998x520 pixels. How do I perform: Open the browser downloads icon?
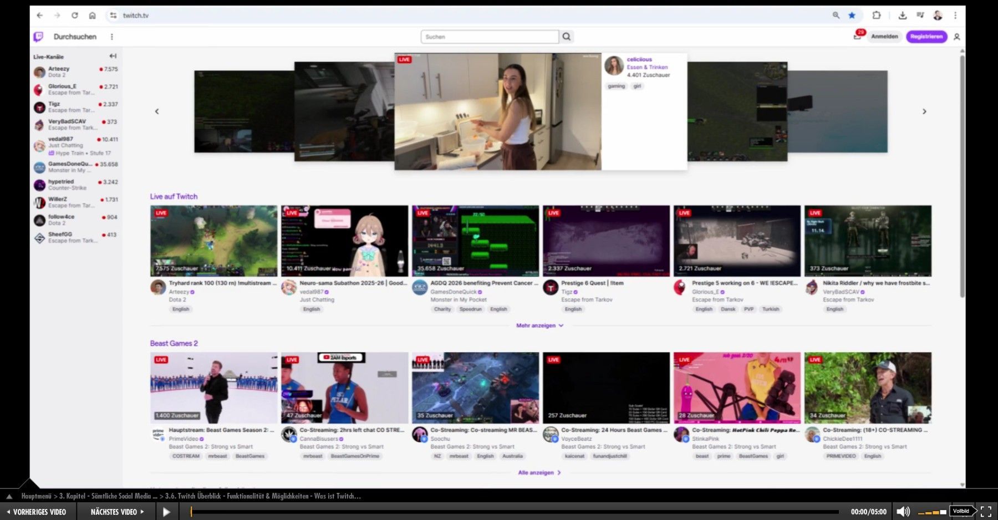click(x=903, y=16)
